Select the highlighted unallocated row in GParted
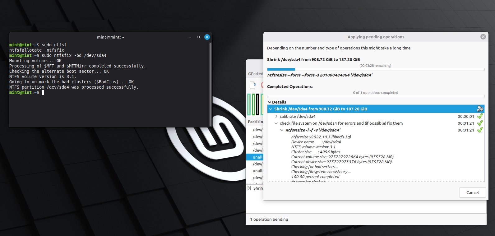 tap(255, 157)
